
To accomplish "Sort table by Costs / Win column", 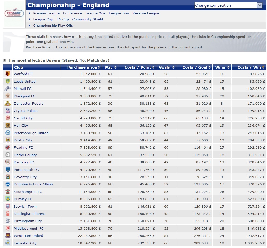I will (x=263, y=68).
